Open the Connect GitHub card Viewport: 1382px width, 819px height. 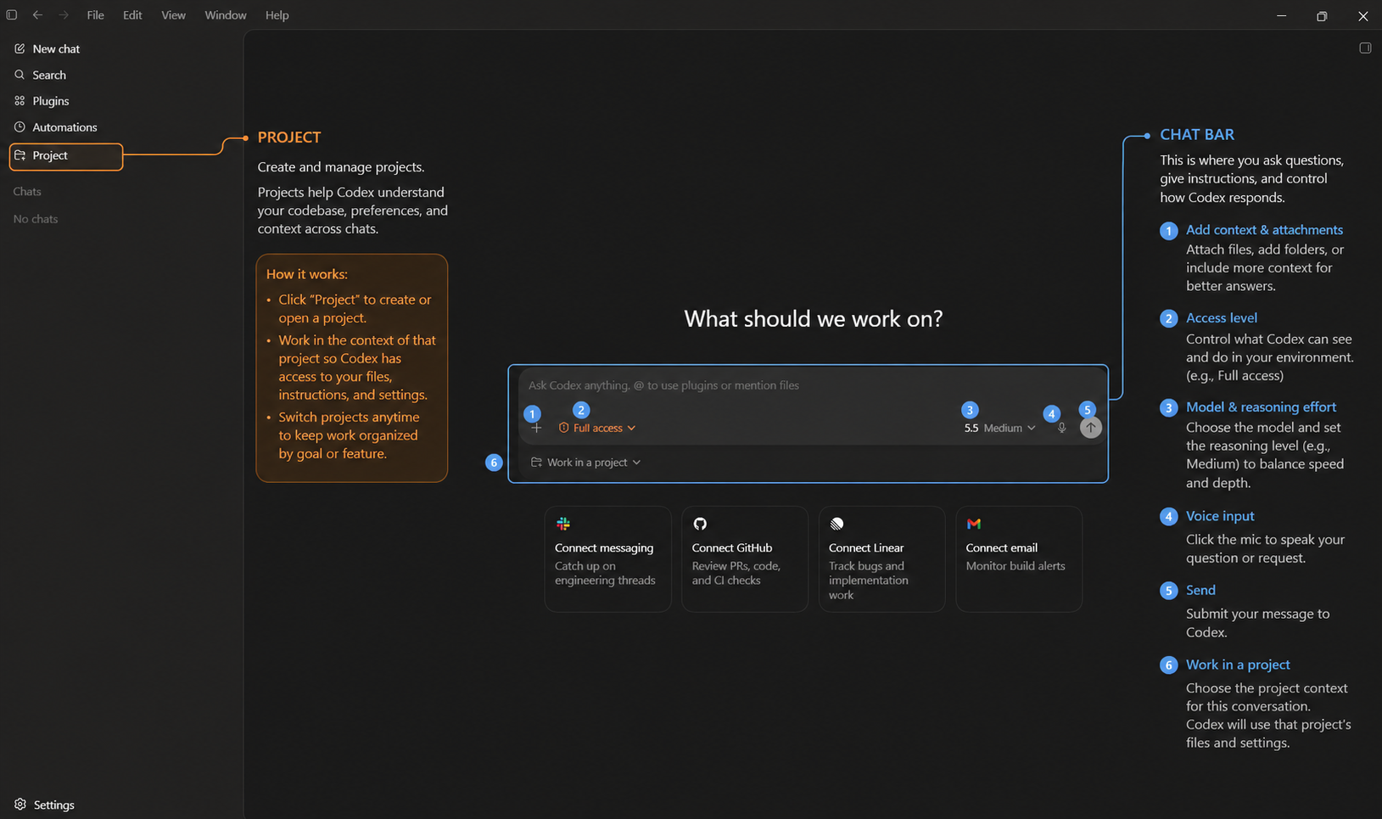(745, 559)
